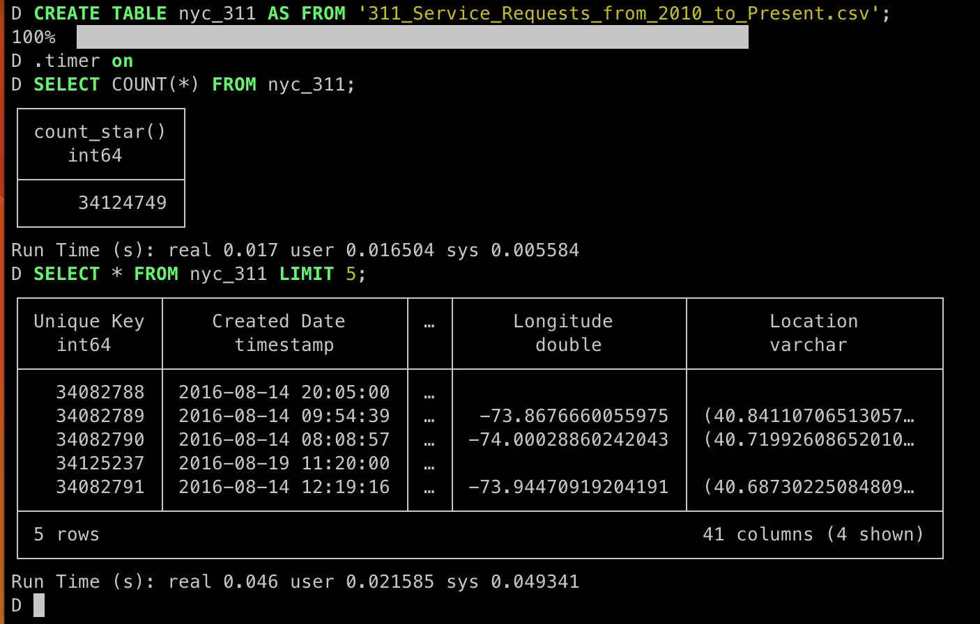Click the varchar type under Location
980x624 pixels.
pyautogui.click(x=809, y=345)
